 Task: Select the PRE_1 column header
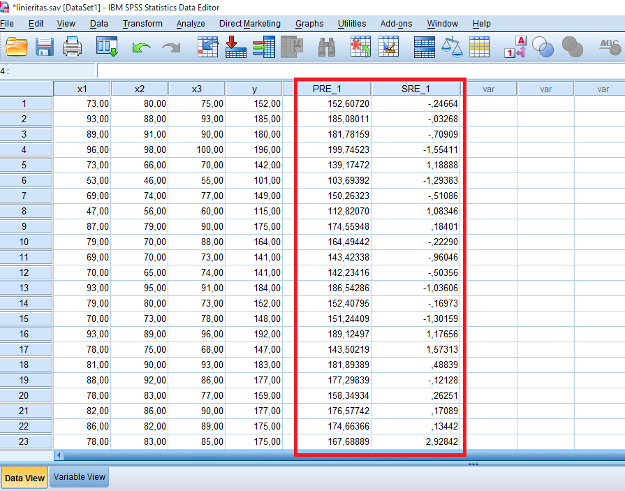[x=331, y=89]
